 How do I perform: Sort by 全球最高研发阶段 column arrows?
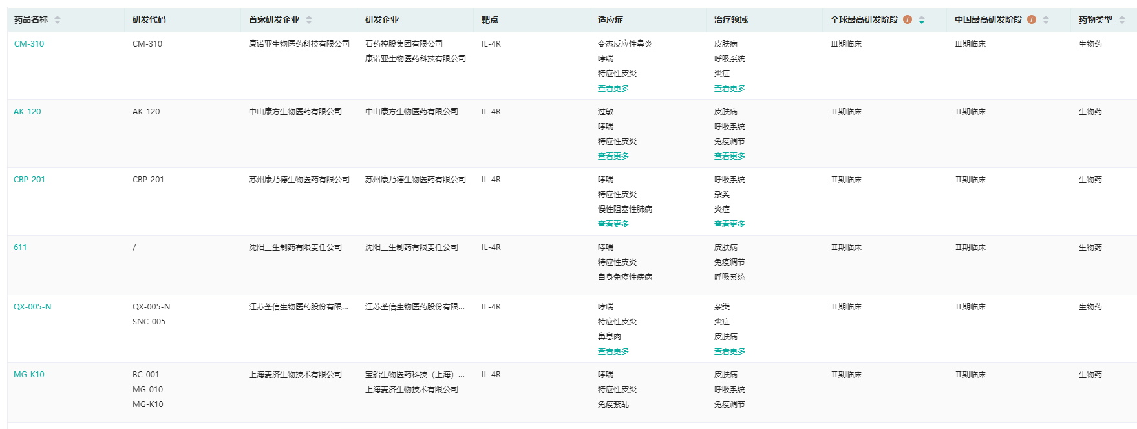(x=922, y=20)
